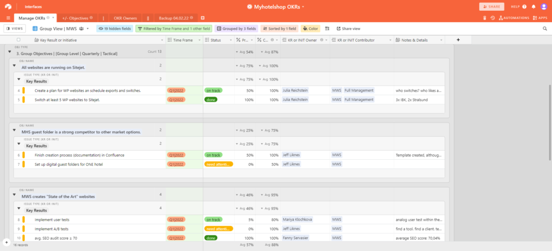Viewport: 552px width, 251px height.
Task: Toggle the Views sidebar
Action: (x=15, y=28)
